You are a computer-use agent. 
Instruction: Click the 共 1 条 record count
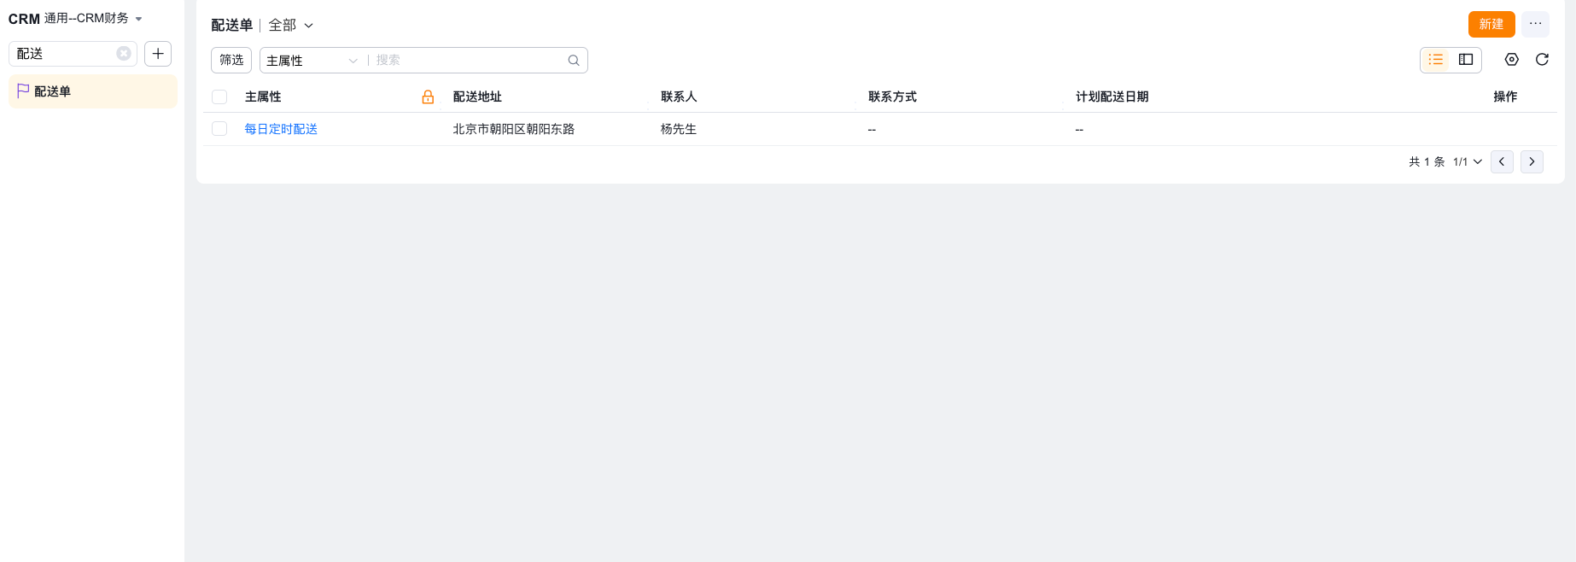point(1427,161)
